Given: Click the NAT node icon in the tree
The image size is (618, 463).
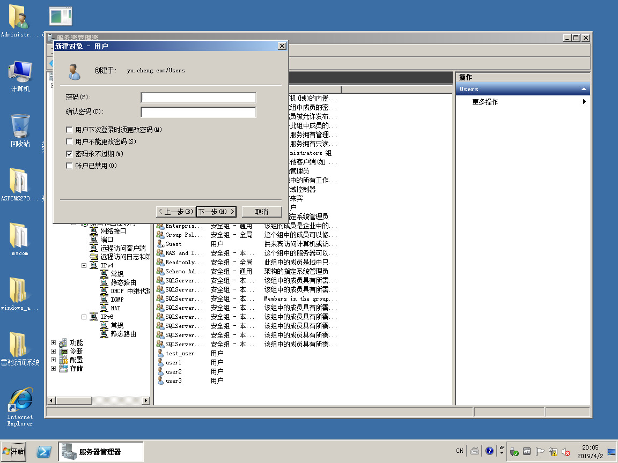Looking at the screenshot, I should pos(105,308).
